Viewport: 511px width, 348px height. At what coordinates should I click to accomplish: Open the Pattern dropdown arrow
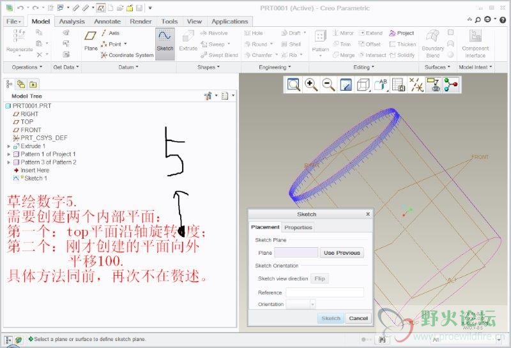pyautogui.click(x=321, y=56)
